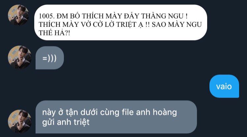Click the word "cùng" in the last message
Image resolution: width=247 pixels, height=137 pixels.
pyautogui.click(x=110, y=113)
